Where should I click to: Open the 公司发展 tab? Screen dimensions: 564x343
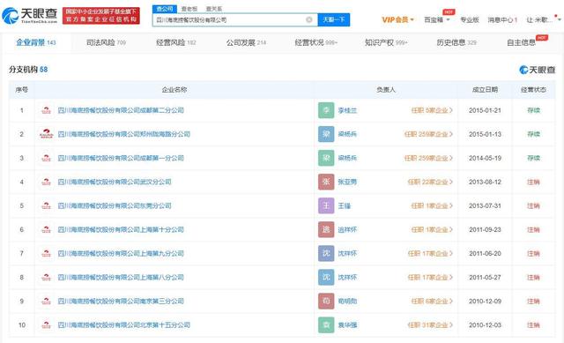click(247, 42)
